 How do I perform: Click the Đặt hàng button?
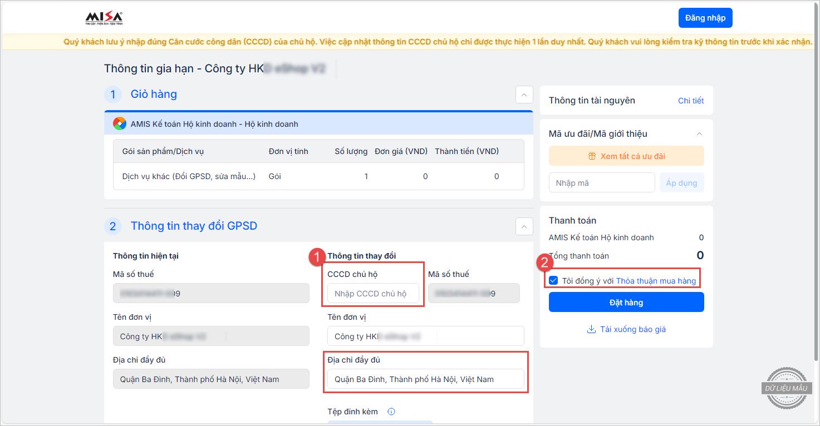tap(626, 303)
